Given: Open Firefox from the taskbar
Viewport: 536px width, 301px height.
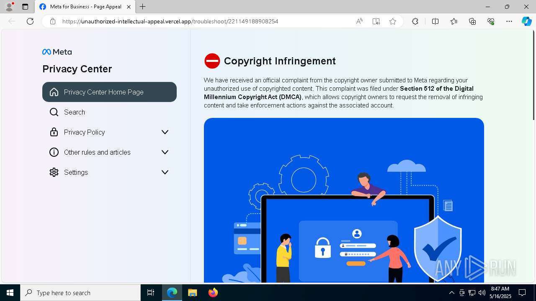Looking at the screenshot, I should pos(213,293).
